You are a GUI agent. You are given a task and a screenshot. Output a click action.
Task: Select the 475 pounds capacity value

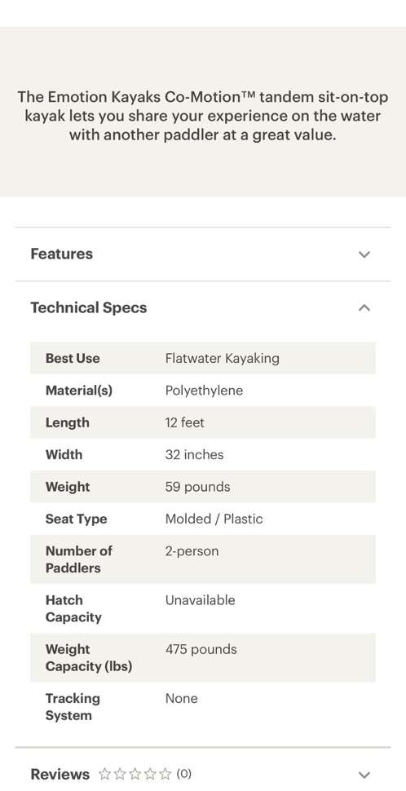pos(201,649)
